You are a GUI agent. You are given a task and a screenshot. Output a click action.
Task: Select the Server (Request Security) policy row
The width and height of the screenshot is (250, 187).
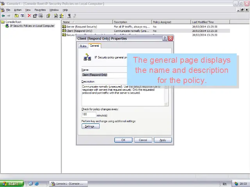pyautogui.click(x=82, y=26)
